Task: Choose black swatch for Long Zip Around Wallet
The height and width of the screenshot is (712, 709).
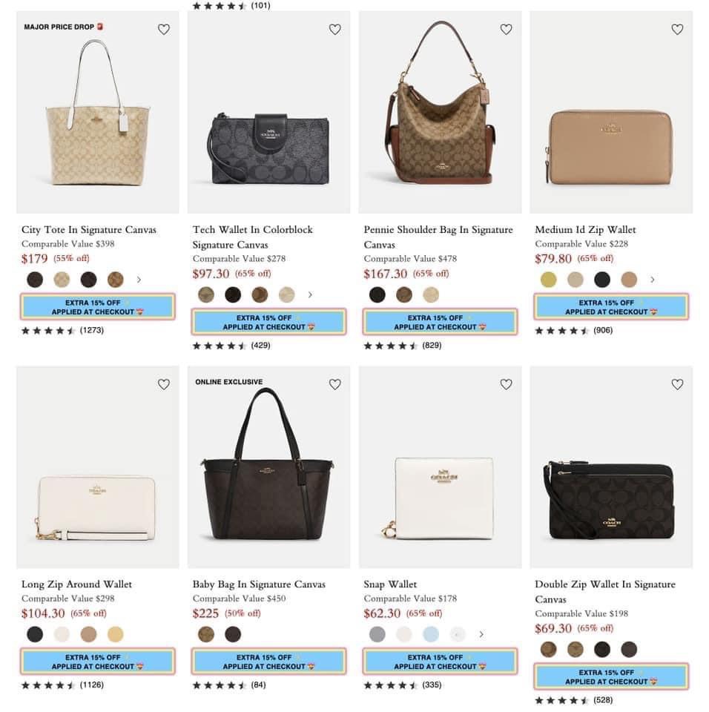Action: click(35, 634)
